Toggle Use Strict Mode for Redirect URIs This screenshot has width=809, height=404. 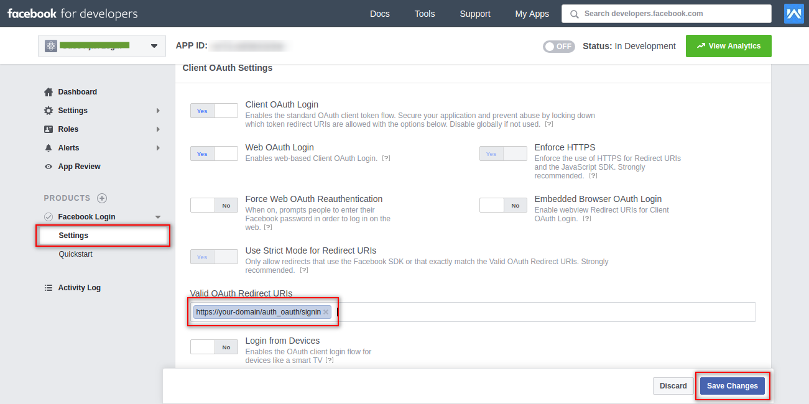point(214,257)
